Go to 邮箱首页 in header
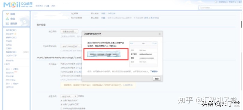243x110 pixels. pyautogui.click(x=40, y=6)
